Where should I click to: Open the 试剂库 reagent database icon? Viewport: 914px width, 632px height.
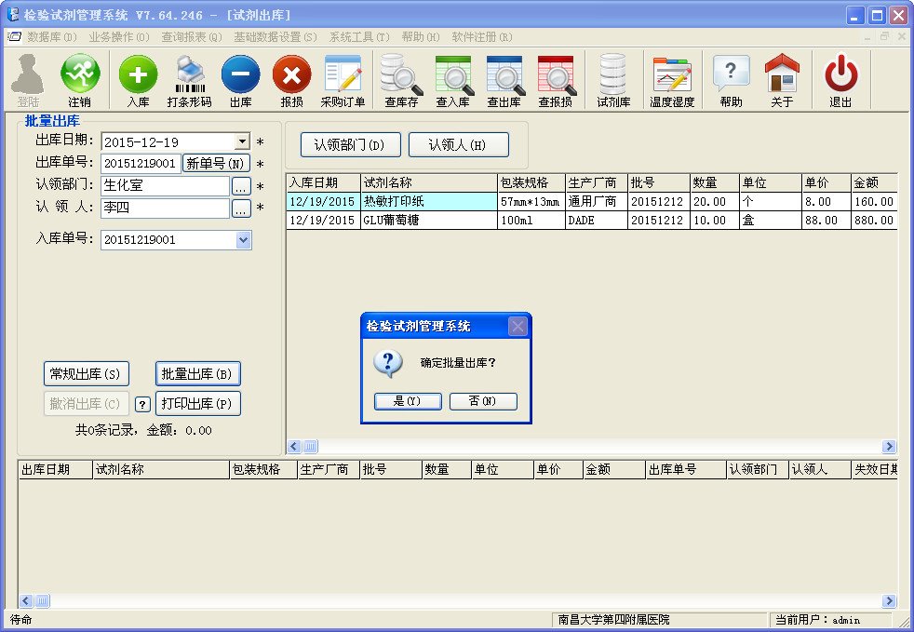point(613,80)
